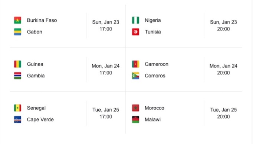The width and height of the screenshot is (253, 144).
Task: Click the Burkina Faso flag icon
Action: 17,20
